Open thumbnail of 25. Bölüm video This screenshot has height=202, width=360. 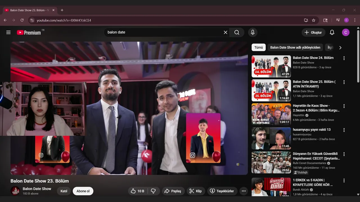click(x=271, y=90)
